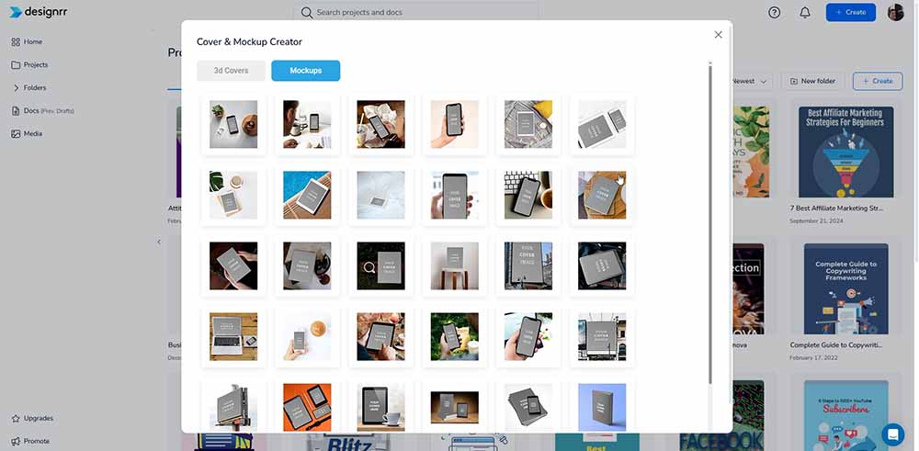The height and width of the screenshot is (451, 919).
Task: Close the Cover & Mockup Creator dialog
Action: [718, 35]
